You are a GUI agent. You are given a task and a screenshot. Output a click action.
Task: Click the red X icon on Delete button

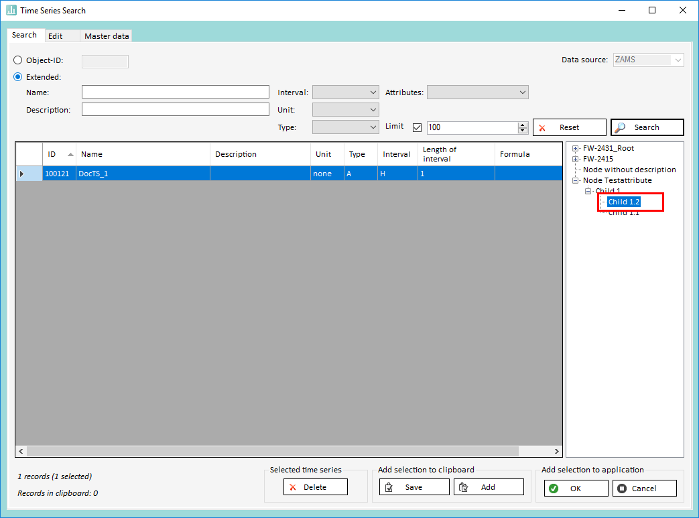point(292,487)
